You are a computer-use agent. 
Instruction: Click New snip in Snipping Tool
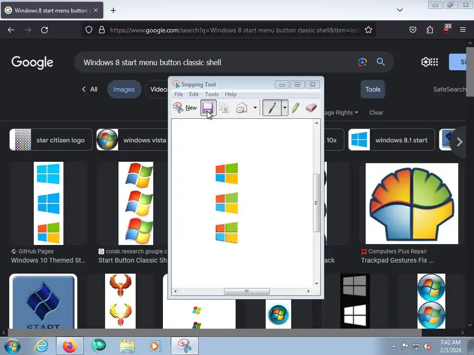click(185, 107)
